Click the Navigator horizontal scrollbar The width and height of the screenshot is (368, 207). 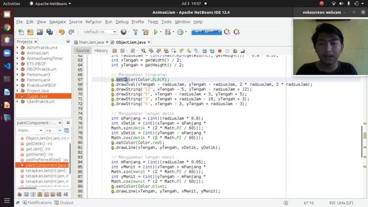[27, 188]
